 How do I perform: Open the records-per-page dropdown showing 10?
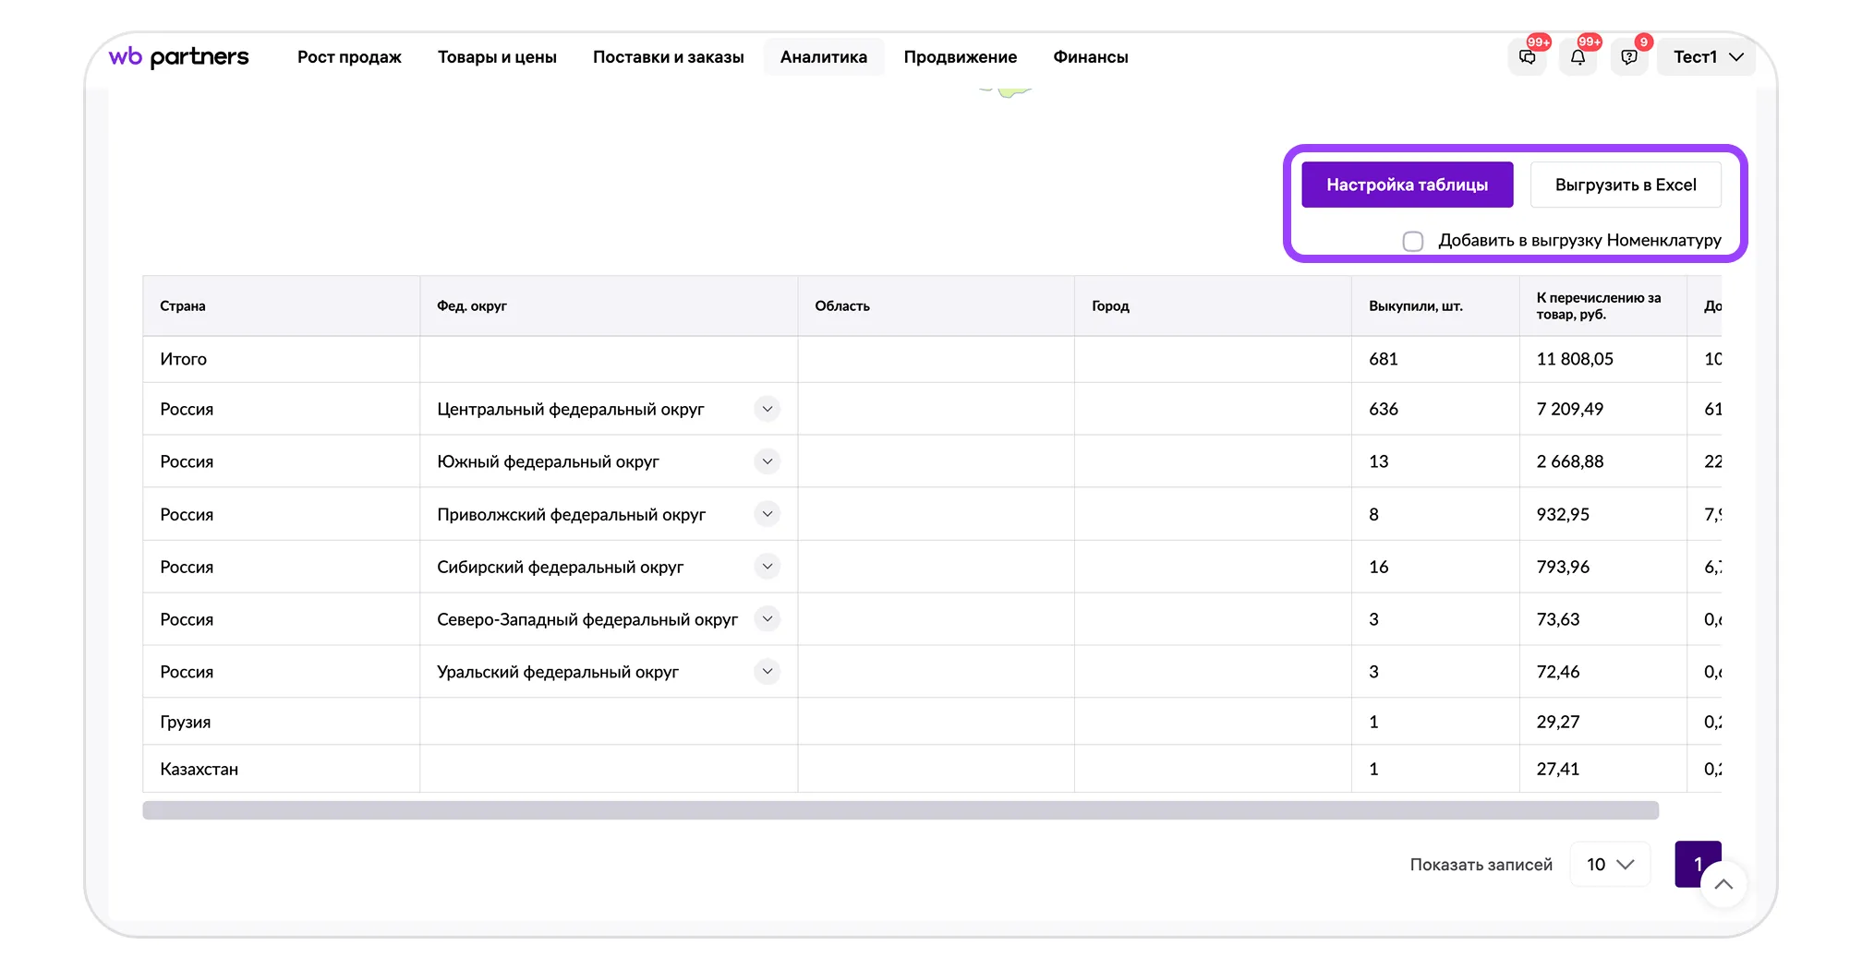coord(1610,865)
